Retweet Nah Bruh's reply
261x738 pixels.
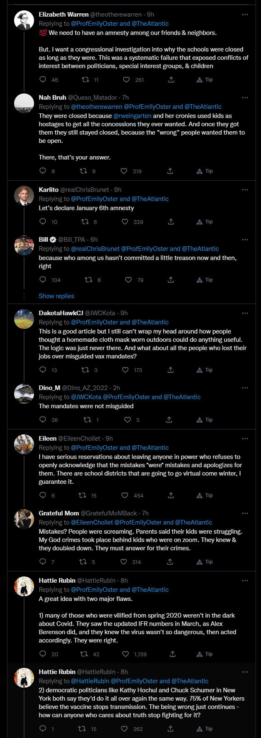click(83, 171)
